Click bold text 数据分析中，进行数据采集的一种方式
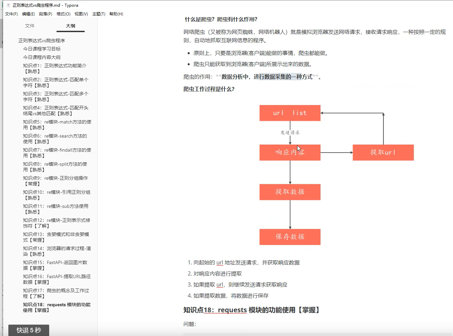Image resolution: width=453 pixels, height=336 pixels. pos(267,77)
